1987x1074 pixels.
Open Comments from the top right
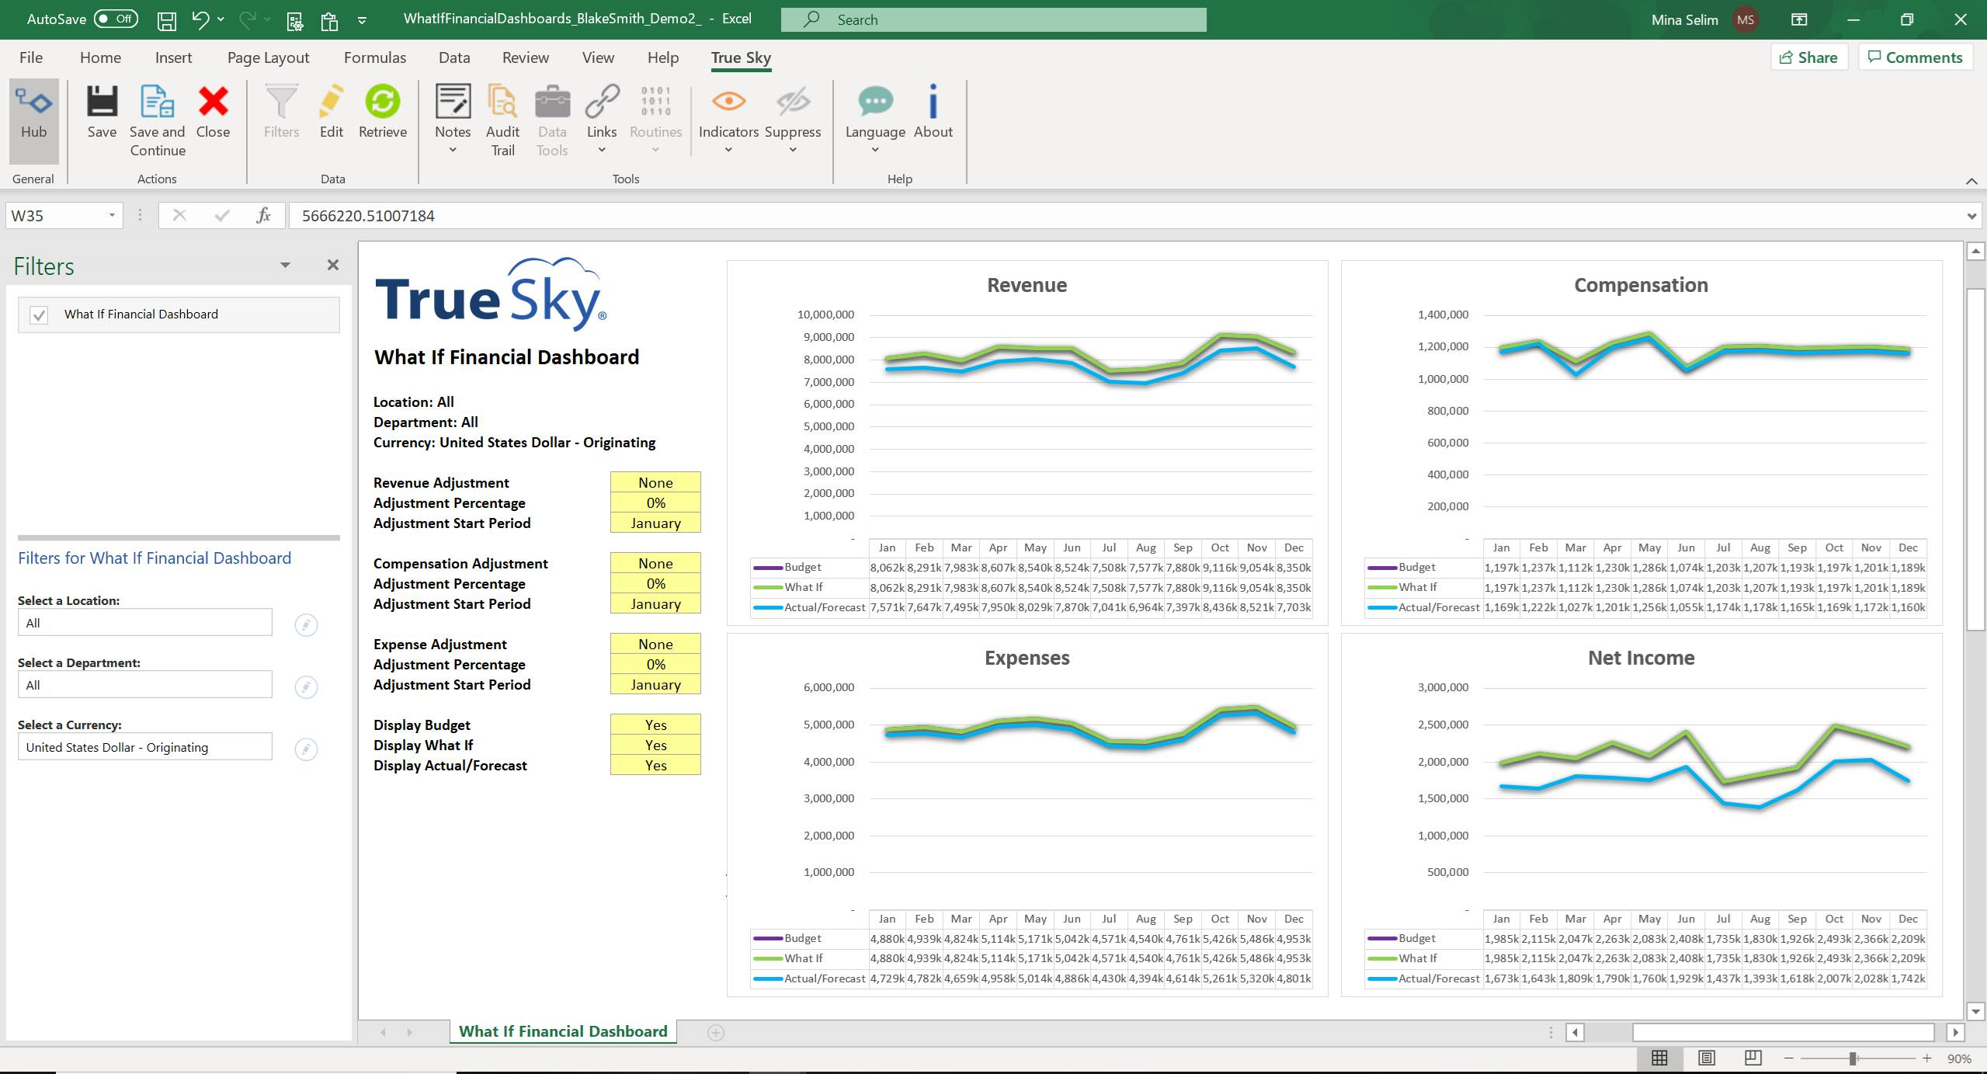(x=1913, y=57)
